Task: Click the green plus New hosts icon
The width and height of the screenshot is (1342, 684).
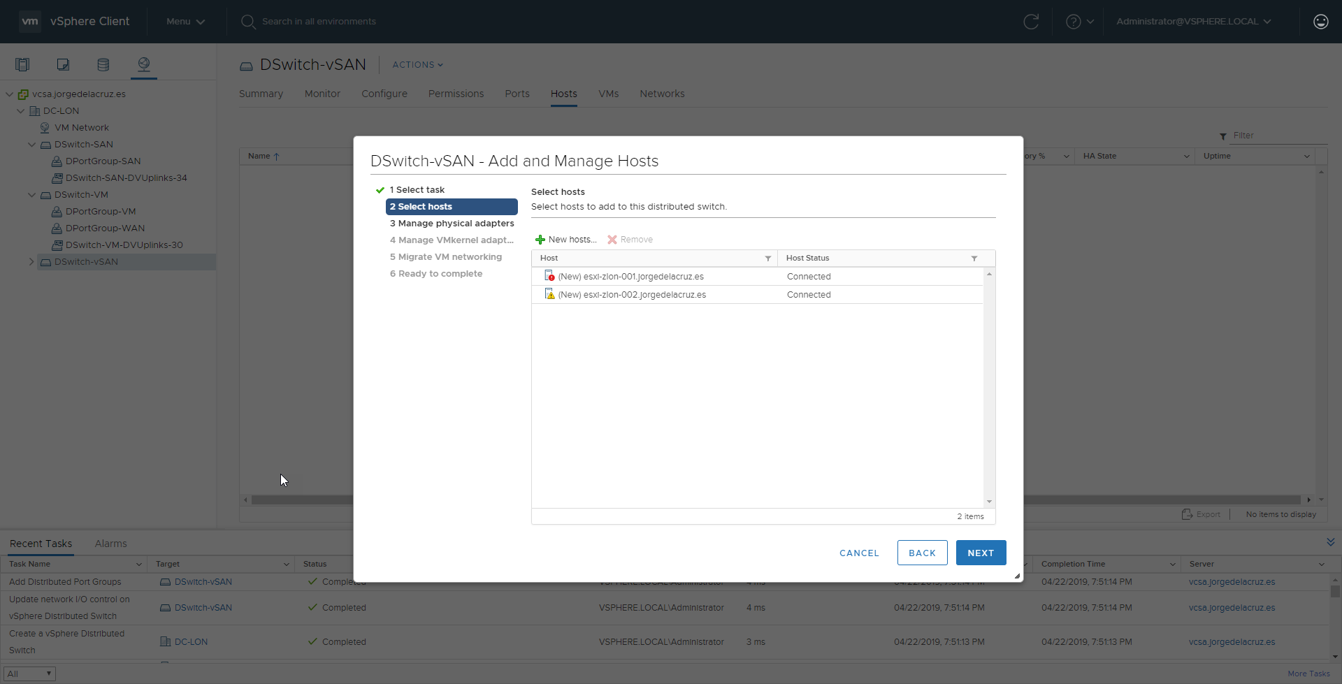Action: [x=540, y=240]
